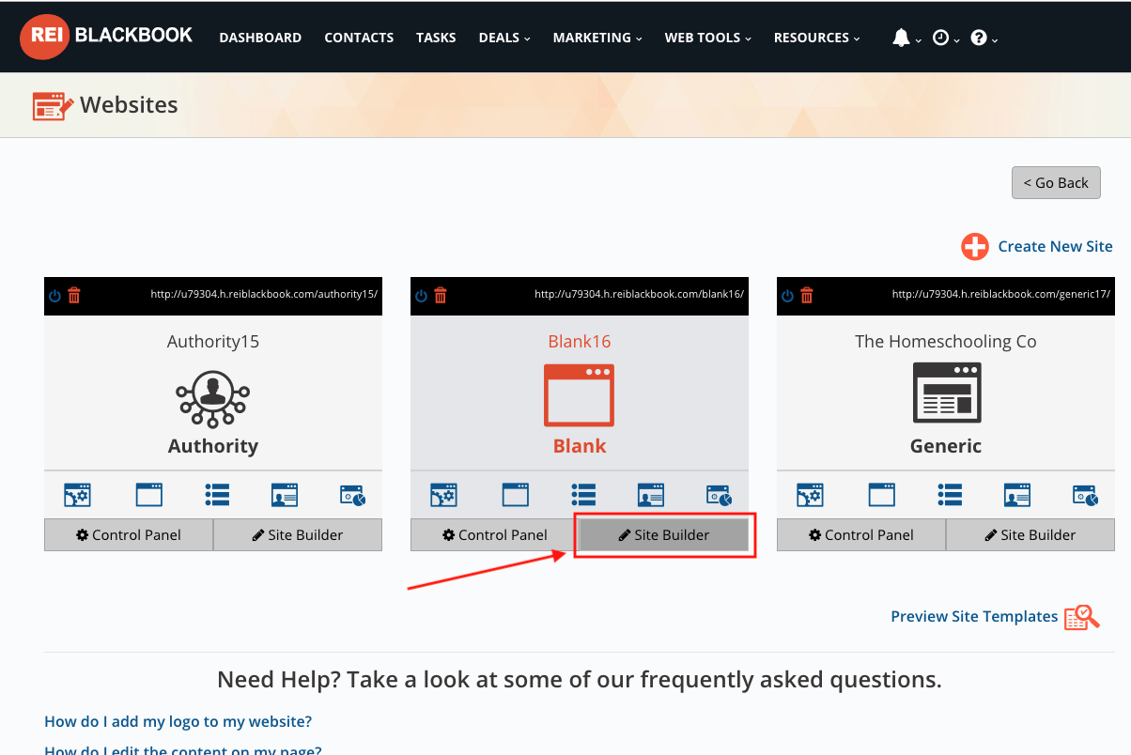This screenshot has height=755, width=1131.
Task: Open Blank16 site settings gear-window icon
Action: 443,495
